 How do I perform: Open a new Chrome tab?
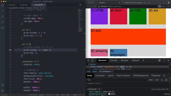point(149,3)
